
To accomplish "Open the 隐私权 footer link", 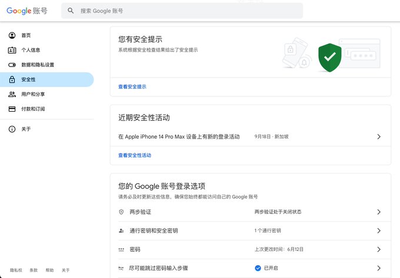I will coord(16,270).
